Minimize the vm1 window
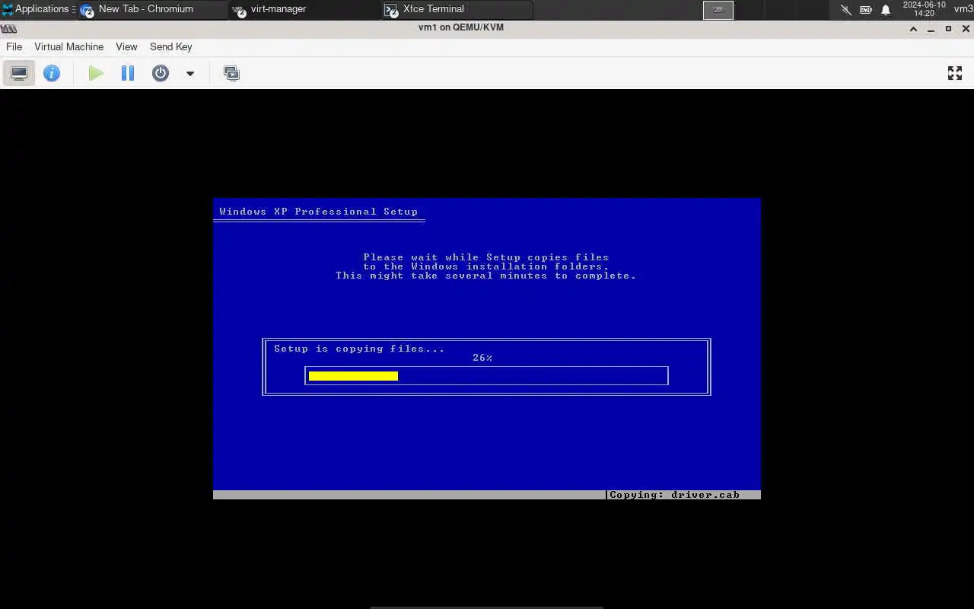Screen dimensions: 974x609 931,29
